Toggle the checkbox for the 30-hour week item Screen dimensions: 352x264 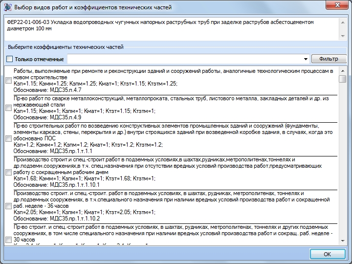8,239
